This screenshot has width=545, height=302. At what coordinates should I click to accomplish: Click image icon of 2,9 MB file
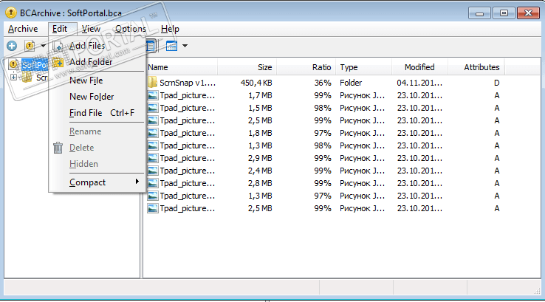pyautogui.click(x=153, y=158)
